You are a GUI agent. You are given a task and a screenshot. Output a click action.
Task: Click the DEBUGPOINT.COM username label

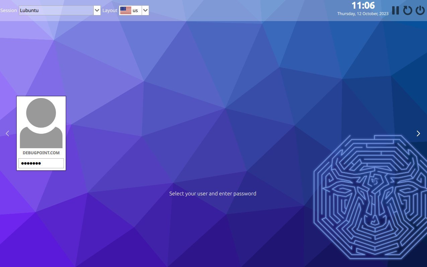pos(41,153)
